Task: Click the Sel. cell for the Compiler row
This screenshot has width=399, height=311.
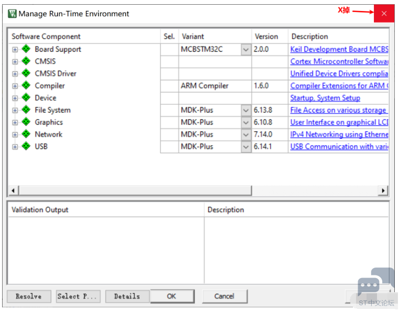Action: click(170, 86)
